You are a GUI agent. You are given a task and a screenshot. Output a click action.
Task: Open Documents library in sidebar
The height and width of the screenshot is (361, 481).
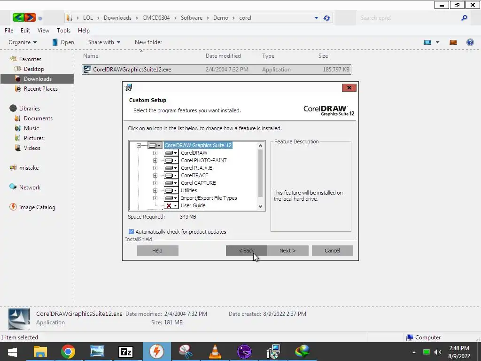coord(38,118)
